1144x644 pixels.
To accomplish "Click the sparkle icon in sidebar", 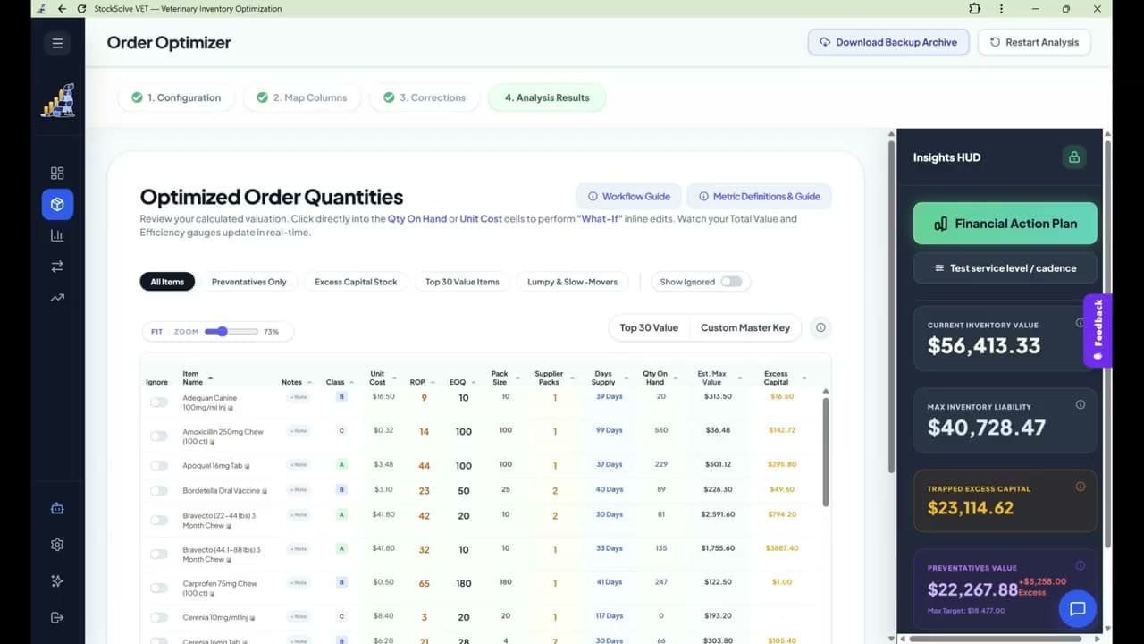I will (x=57, y=581).
